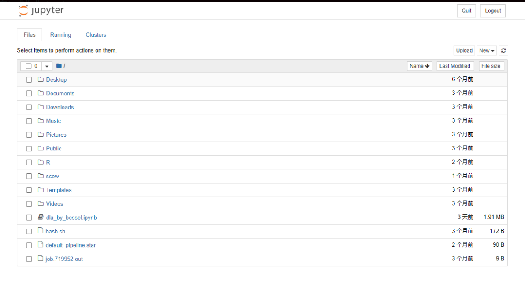Click the root folder breadcrumb icon
The height and width of the screenshot is (282, 525).
click(59, 66)
